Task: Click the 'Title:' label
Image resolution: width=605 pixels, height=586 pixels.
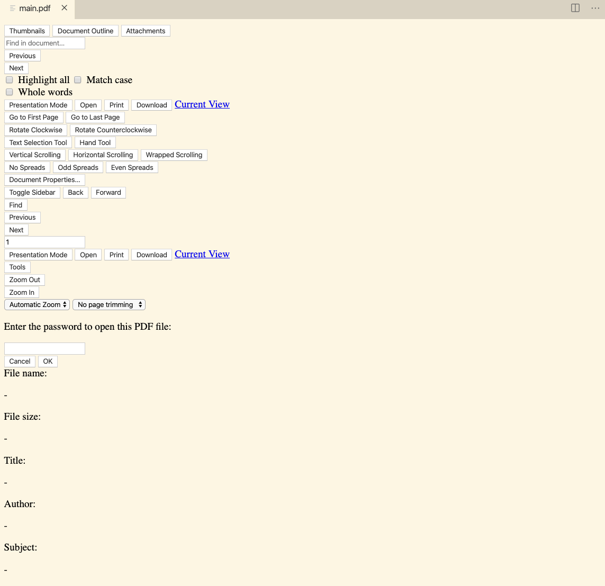Action: pos(15,461)
